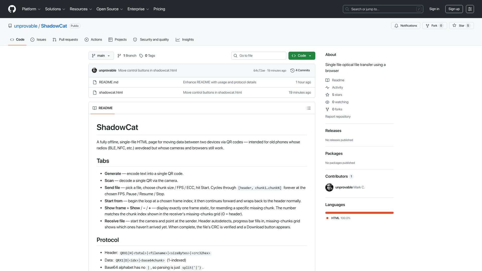Open Security and quality tab
The image size is (482, 271).
point(151,40)
